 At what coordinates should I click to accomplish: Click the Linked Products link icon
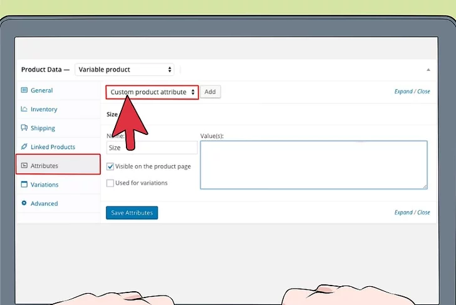(24, 147)
